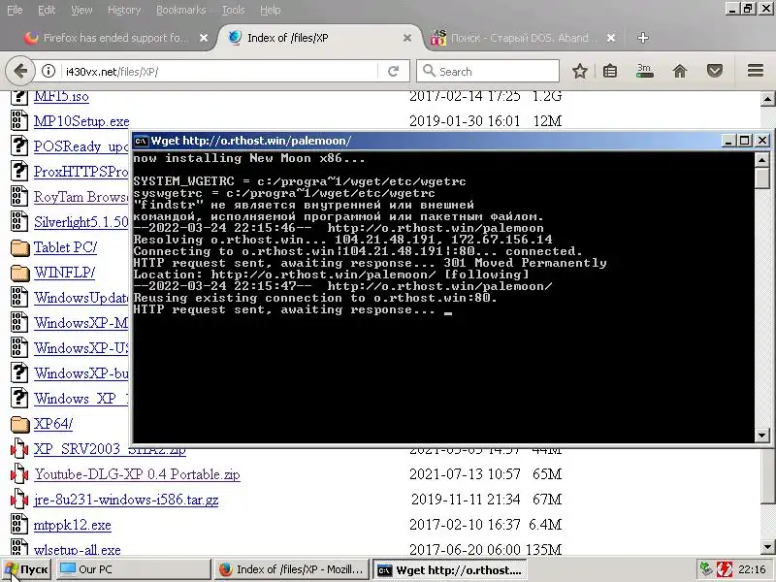Open the downloads progress indicator

(644, 71)
